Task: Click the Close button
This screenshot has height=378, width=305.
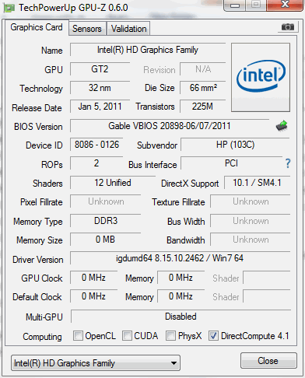Action: coord(268,361)
